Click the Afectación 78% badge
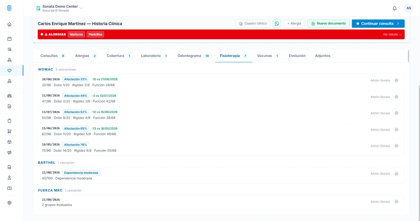 pos(76,145)
